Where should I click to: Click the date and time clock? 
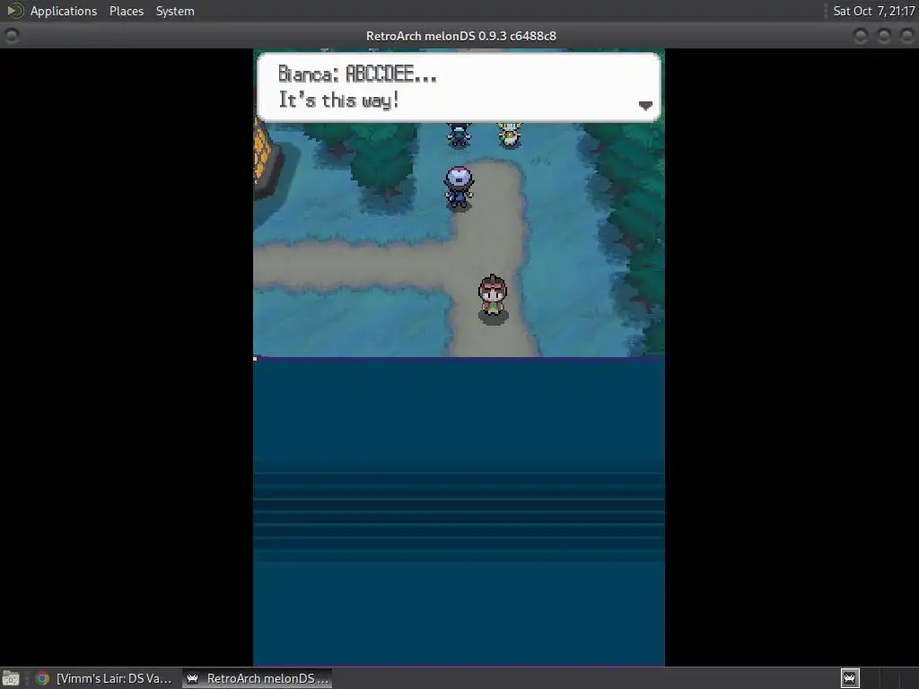(x=873, y=11)
